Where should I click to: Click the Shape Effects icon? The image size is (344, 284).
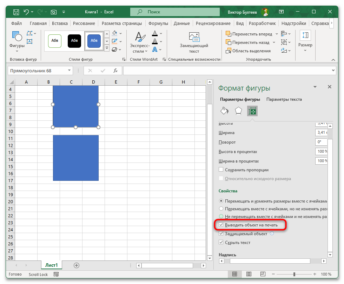114,49
